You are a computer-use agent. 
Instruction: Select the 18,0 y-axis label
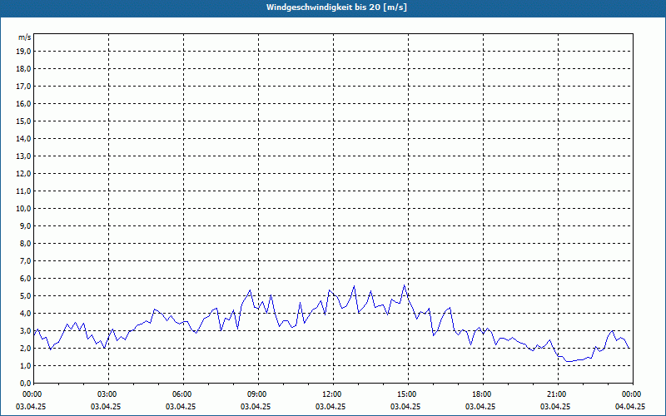[x=23, y=69]
